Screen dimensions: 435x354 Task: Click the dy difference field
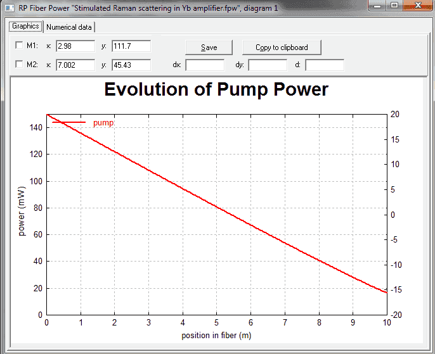[268, 65]
